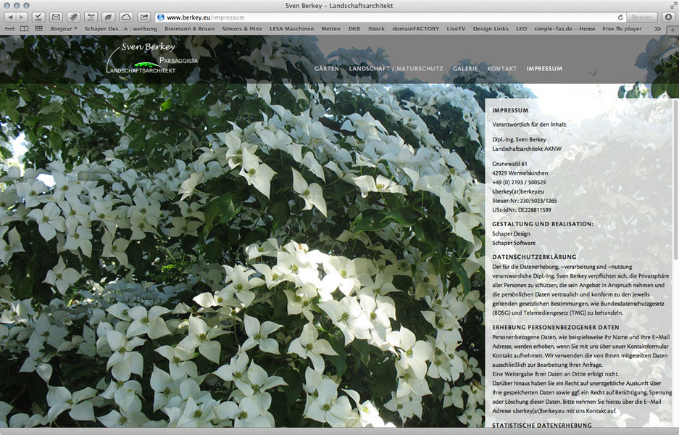Click the Landschaftsarchitekt AKNW line

coord(527,149)
